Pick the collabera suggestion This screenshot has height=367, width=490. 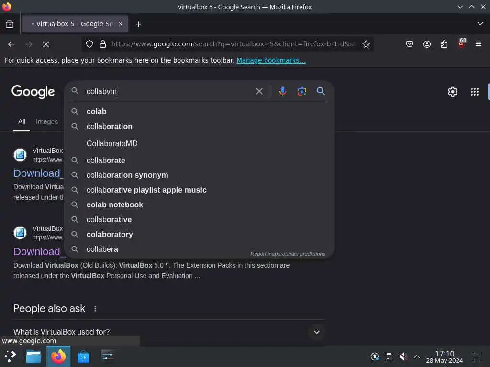point(199,249)
